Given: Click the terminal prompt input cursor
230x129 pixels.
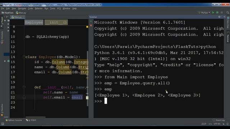Looking at the screenshot, I should tap(106, 101).
